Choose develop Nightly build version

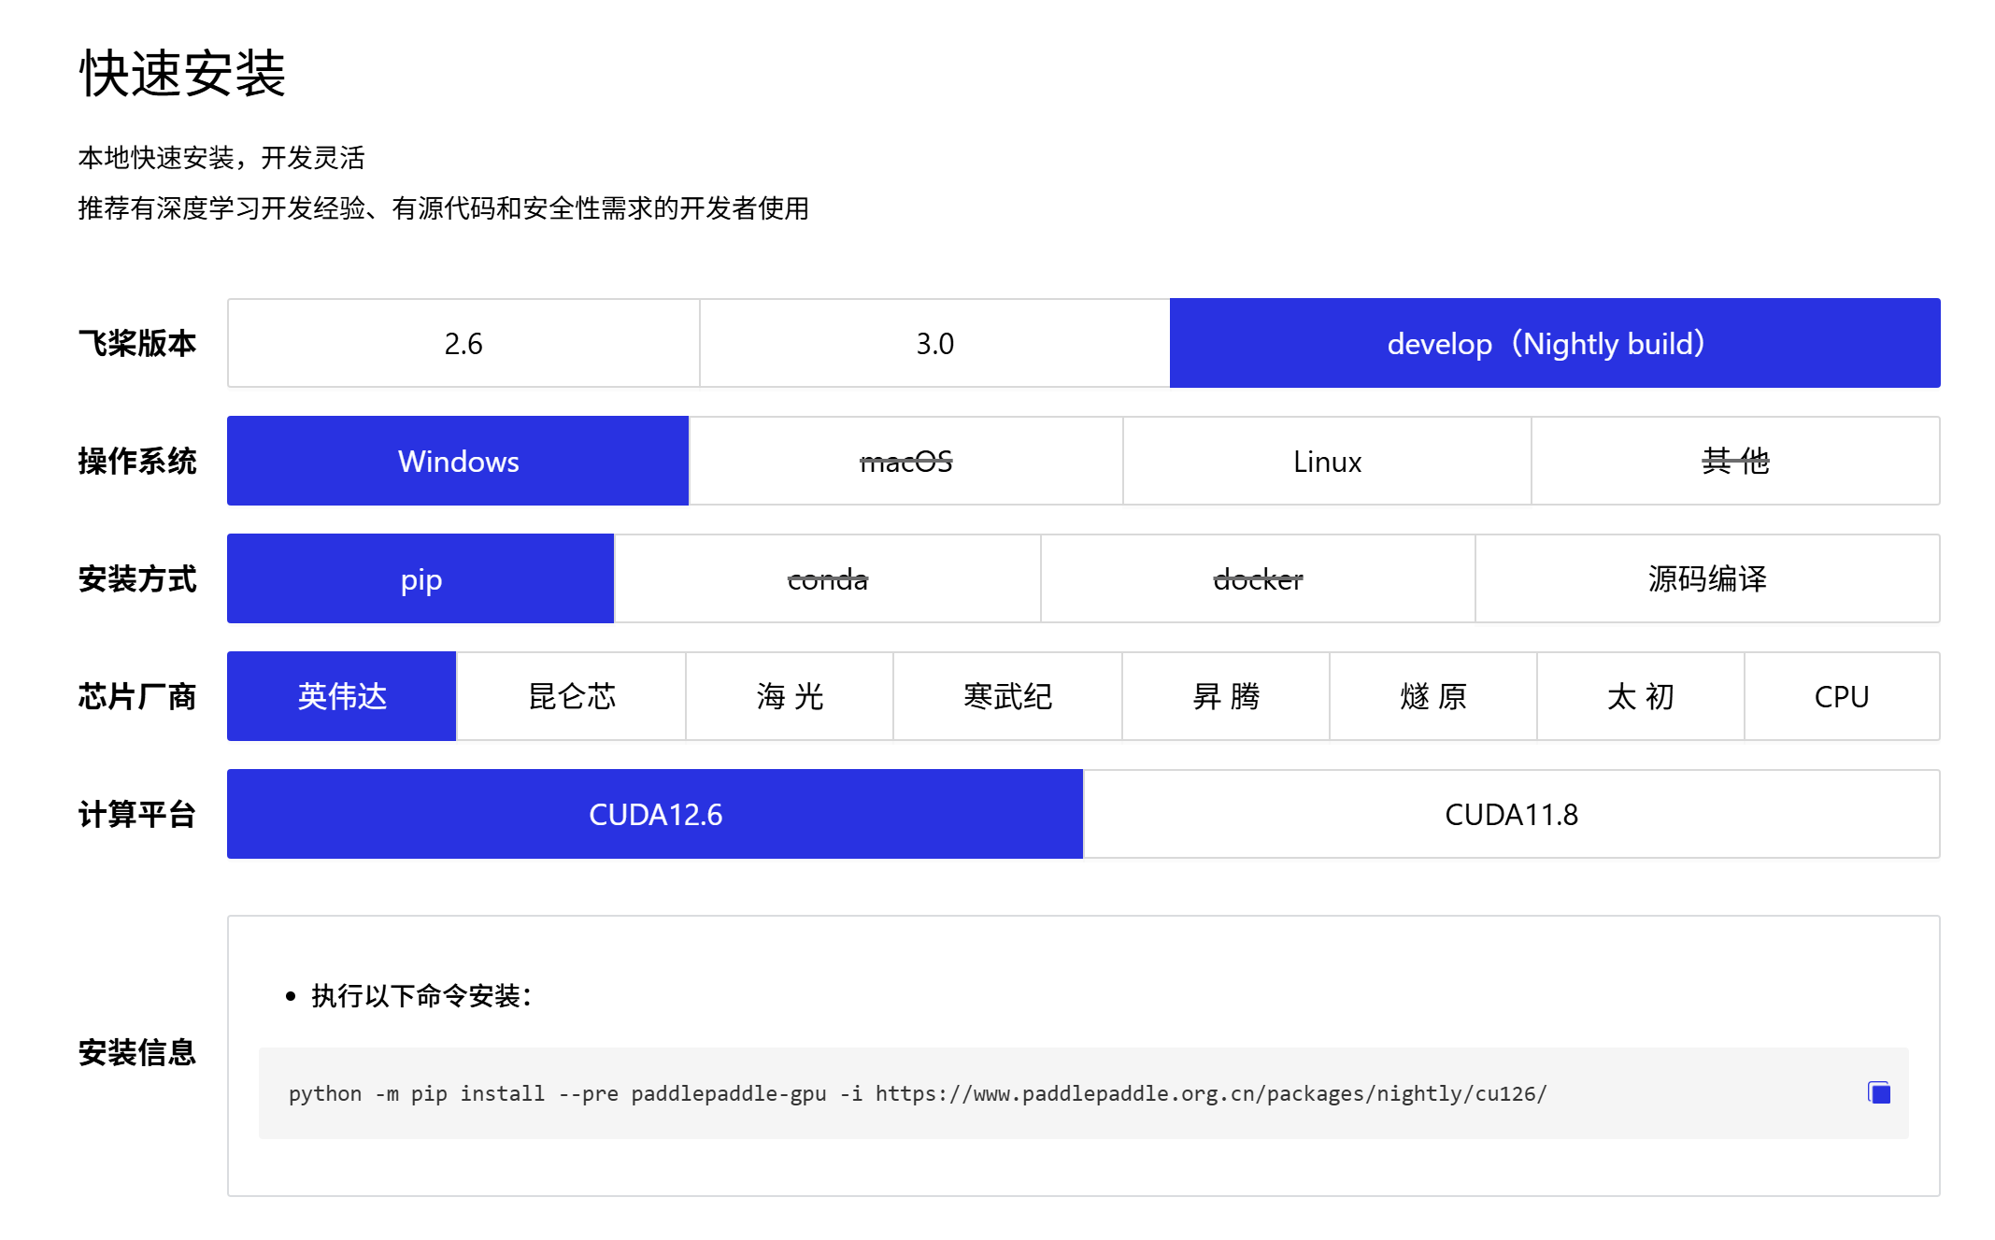pos(1554,343)
